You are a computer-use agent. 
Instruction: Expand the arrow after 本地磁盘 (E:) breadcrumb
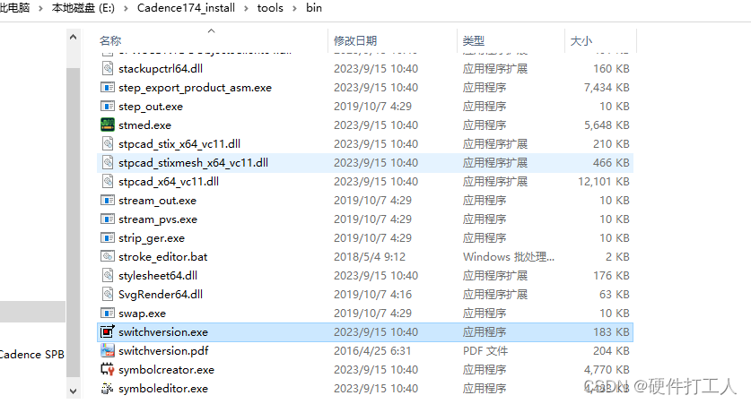(126, 8)
